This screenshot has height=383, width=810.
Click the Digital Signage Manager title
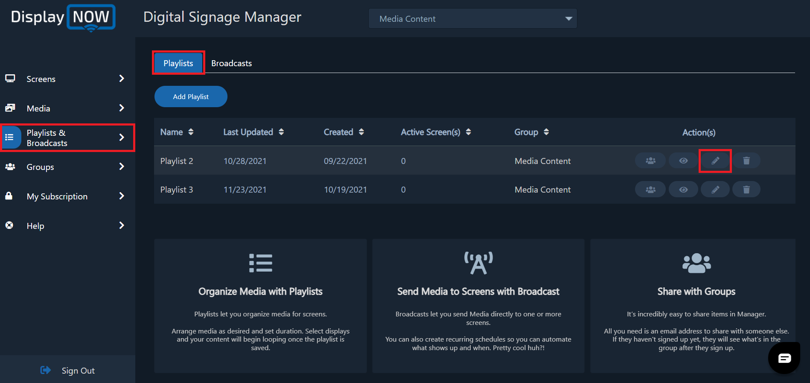pyautogui.click(x=222, y=17)
